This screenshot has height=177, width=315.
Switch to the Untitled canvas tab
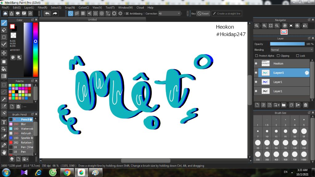pos(92,20)
